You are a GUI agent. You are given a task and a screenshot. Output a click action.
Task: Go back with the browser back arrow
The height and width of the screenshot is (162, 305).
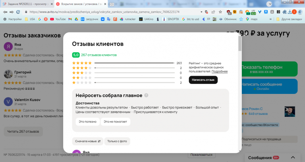(x=5, y=12)
